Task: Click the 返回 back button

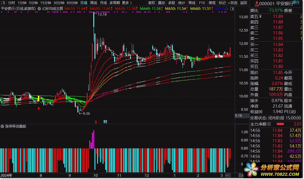Action: click(244, 3)
